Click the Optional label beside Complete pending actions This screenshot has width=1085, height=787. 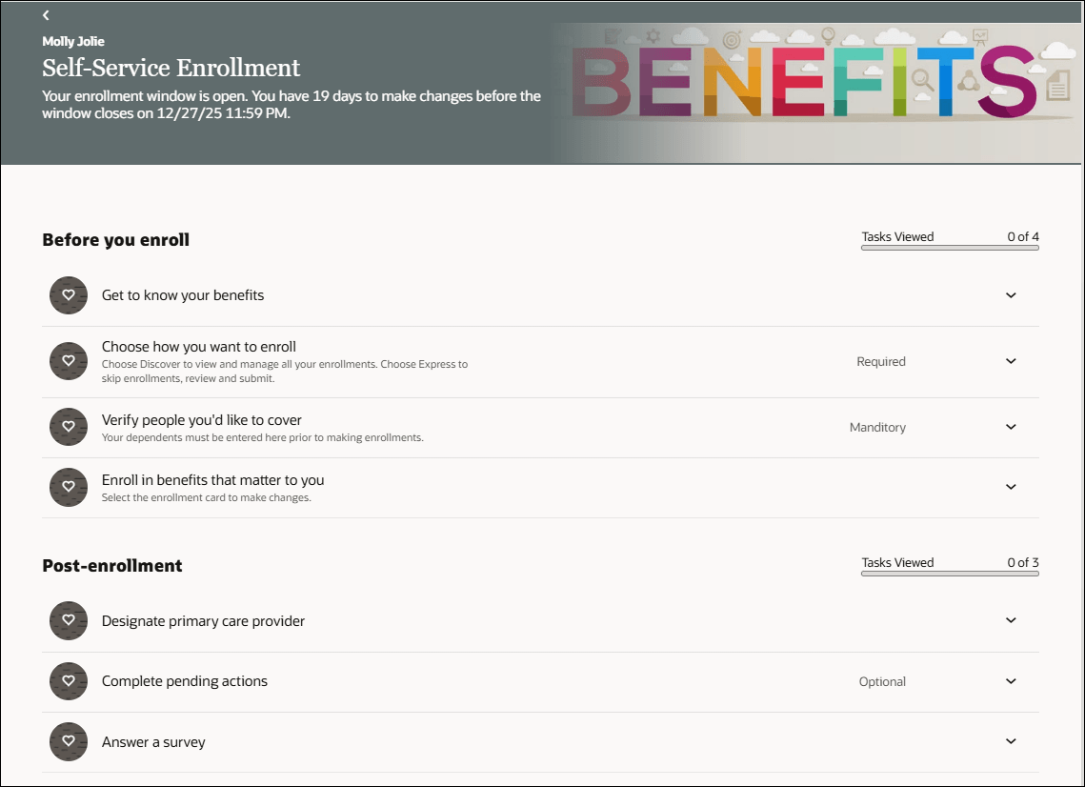tap(882, 681)
